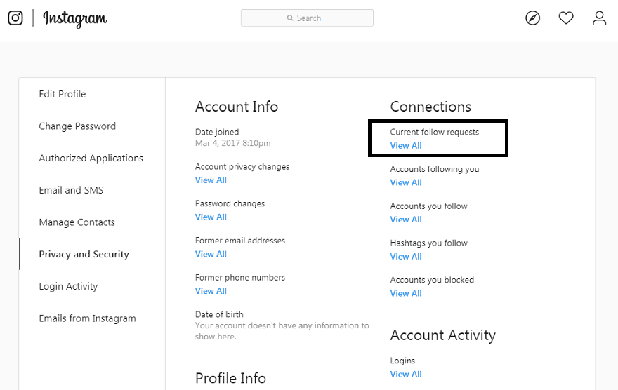Image resolution: width=618 pixels, height=390 pixels.
Task: Click the Instagram camera logo icon
Action: click(15, 18)
